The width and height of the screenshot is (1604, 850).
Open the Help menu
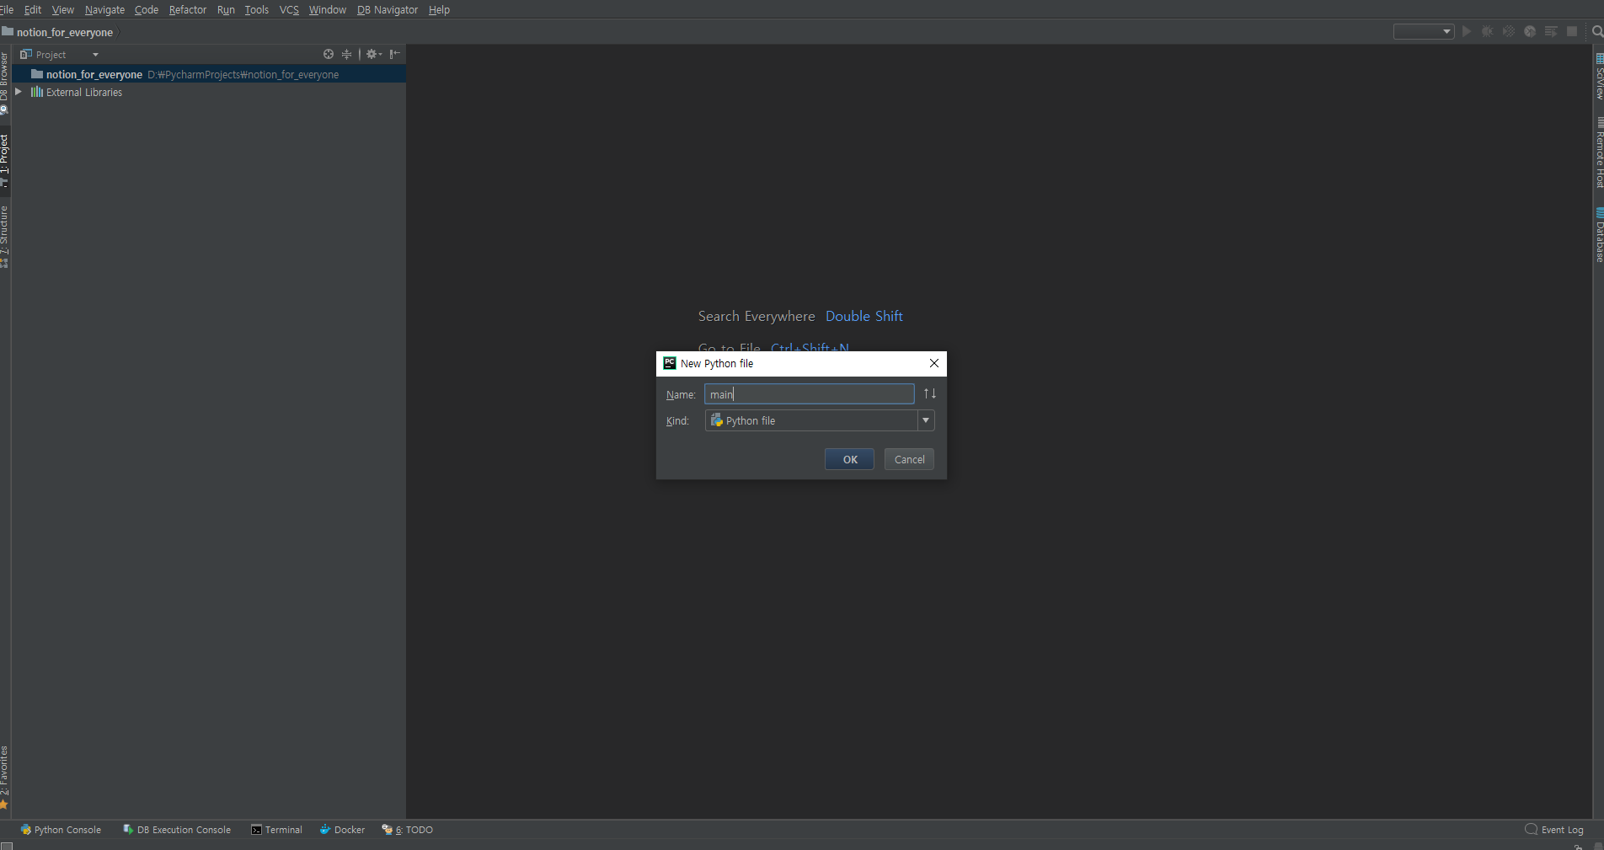[x=439, y=9]
